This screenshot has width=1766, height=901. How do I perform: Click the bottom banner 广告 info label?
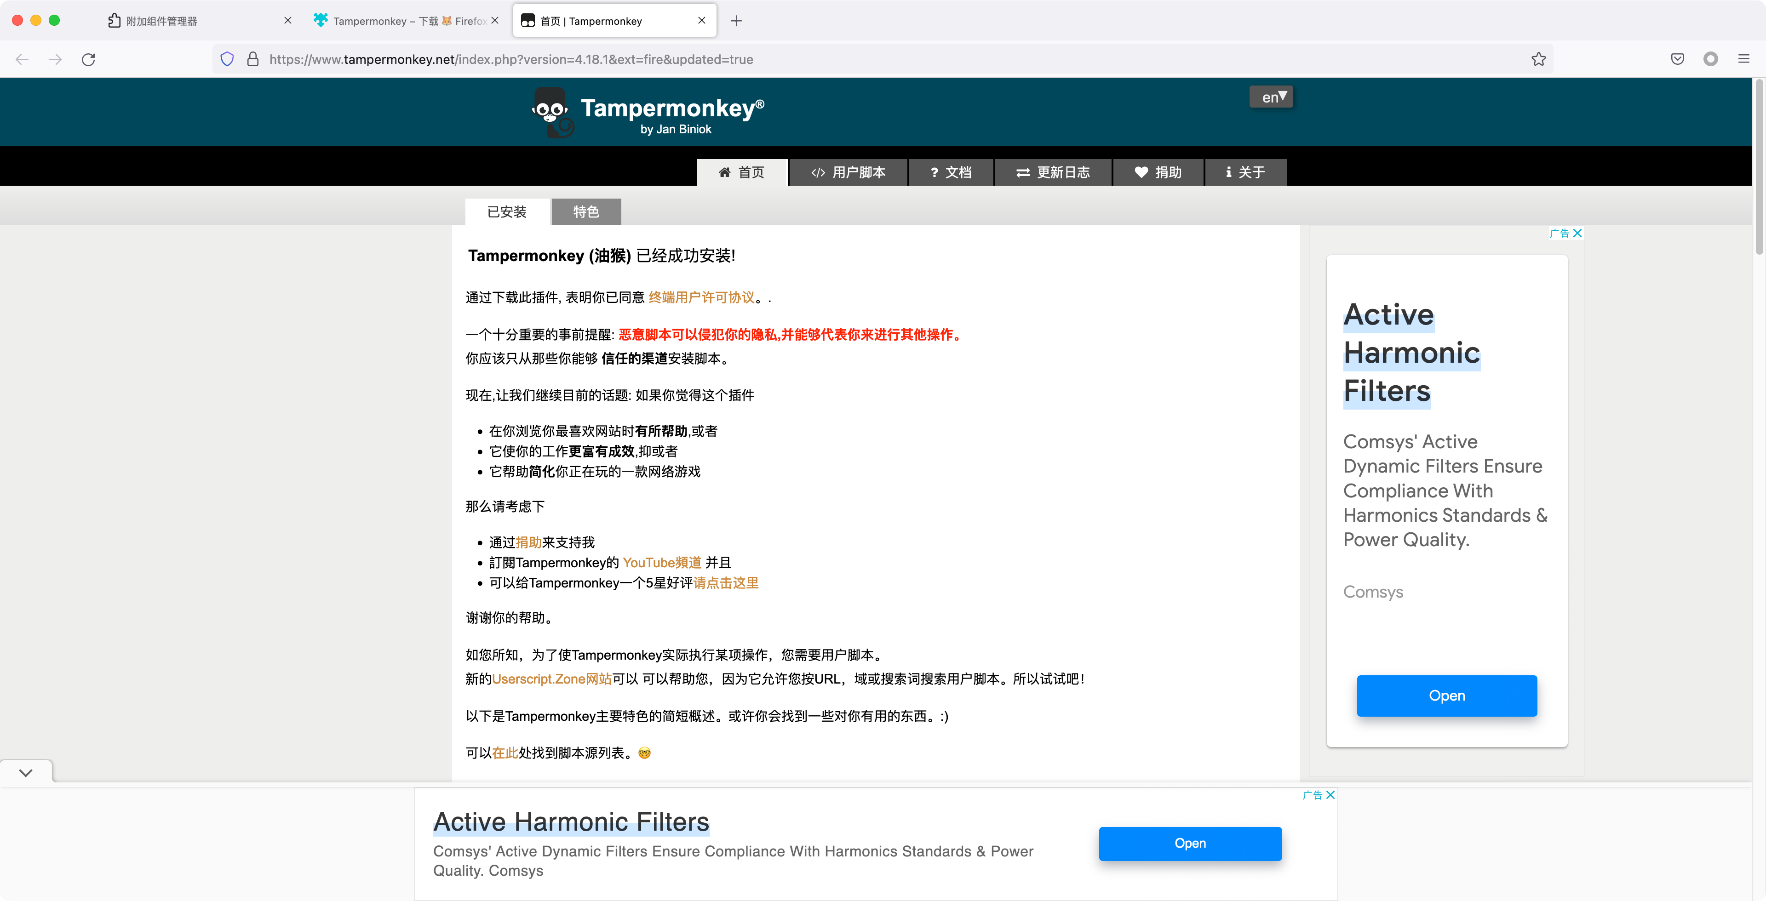(x=1313, y=795)
